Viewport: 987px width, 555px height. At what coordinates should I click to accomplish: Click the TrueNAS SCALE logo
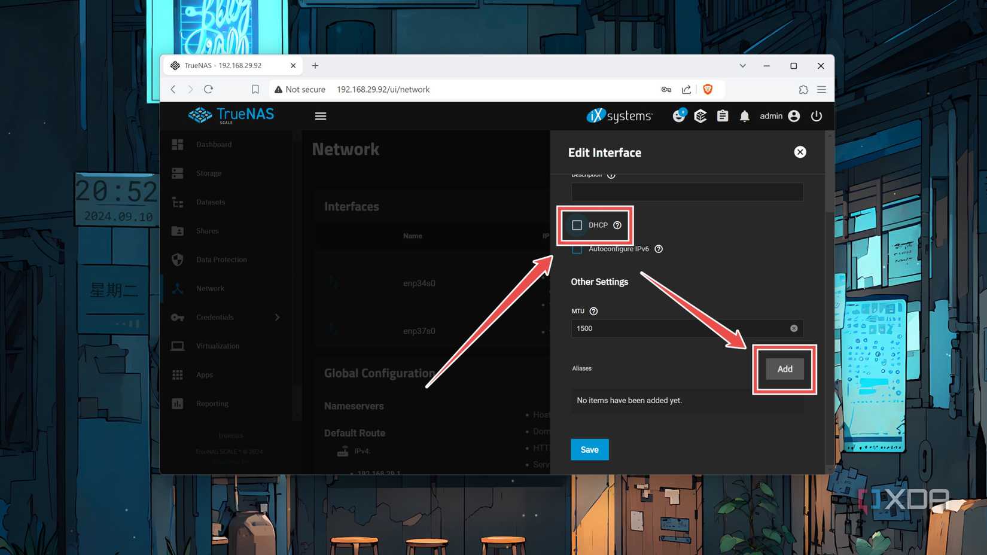click(231, 115)
